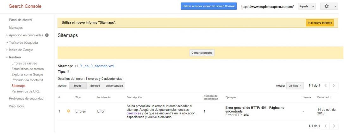This screenshot has height=140, width=348.
Task: Select the Todos filter tab
Action: [x=78, y=86]
